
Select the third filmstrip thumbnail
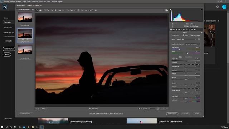point(25,50)
